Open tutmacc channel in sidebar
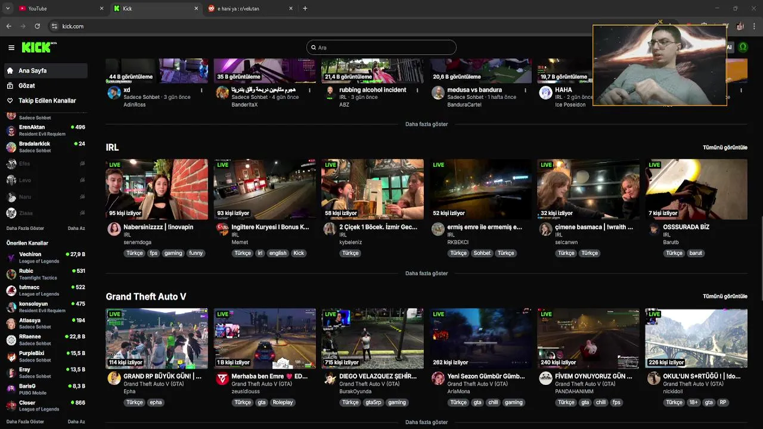 point(45,290)
